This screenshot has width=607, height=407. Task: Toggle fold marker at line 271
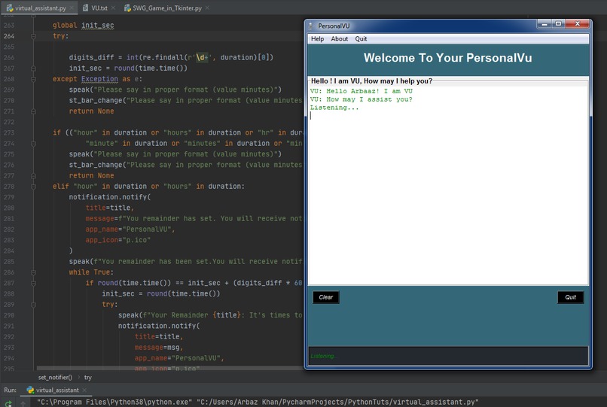coord(33,111)
